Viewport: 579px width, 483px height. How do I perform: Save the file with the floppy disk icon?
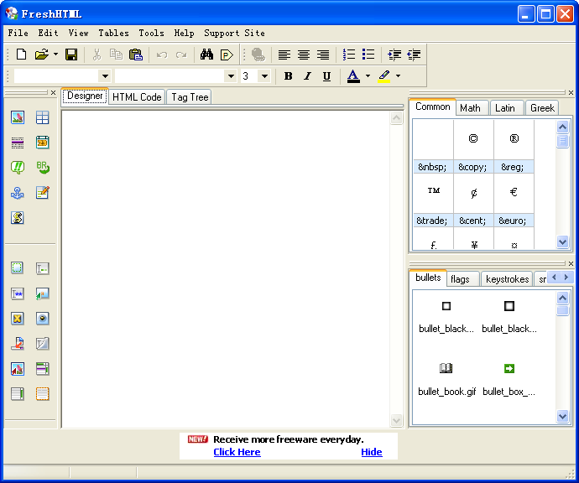[70, 55]
